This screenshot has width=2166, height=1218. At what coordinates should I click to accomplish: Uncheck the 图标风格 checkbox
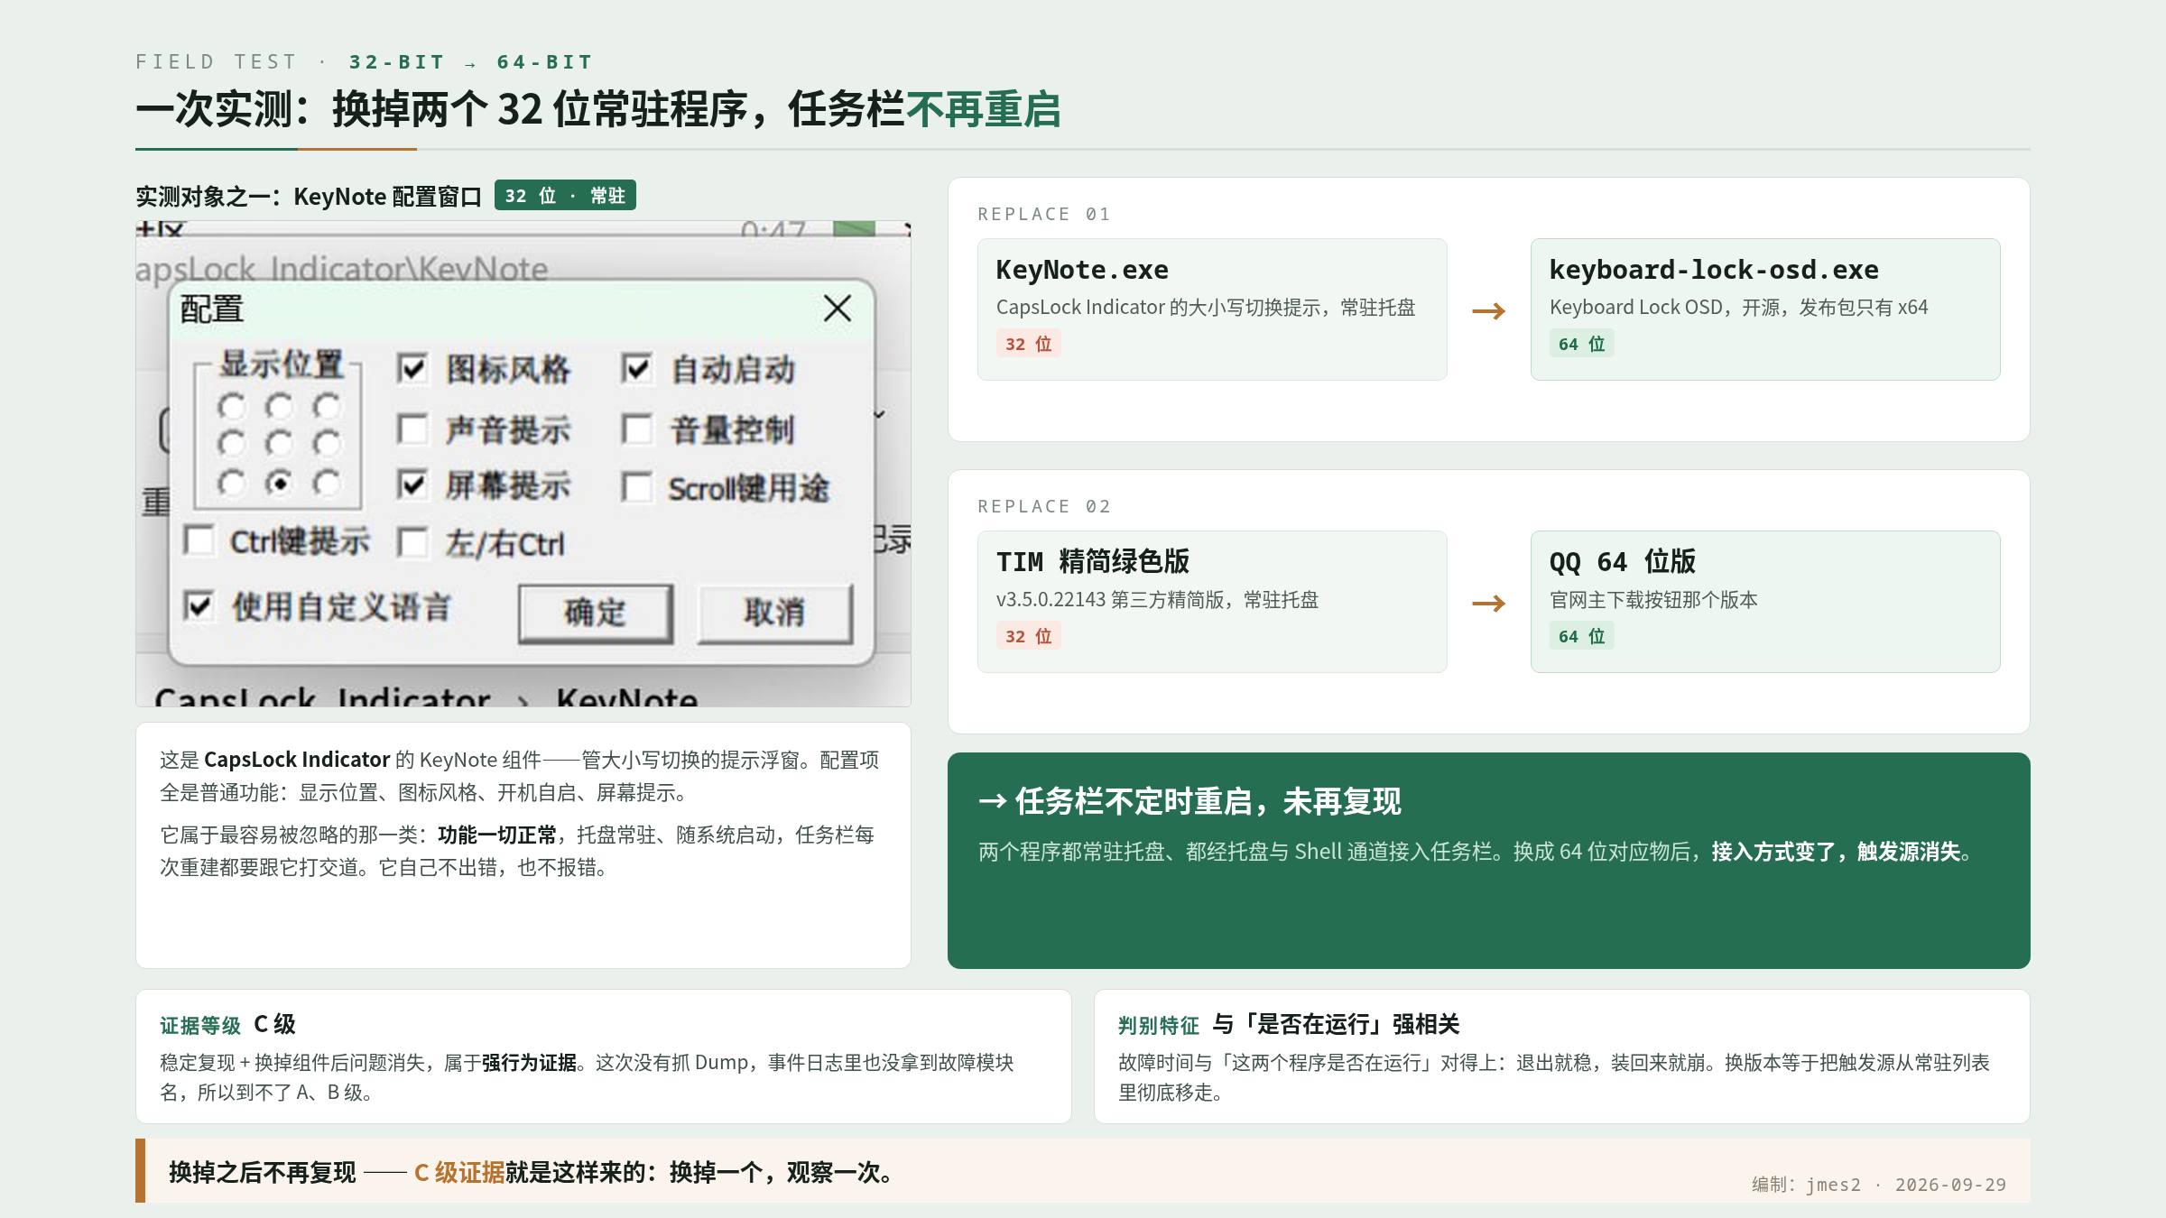tap(412, 368)
